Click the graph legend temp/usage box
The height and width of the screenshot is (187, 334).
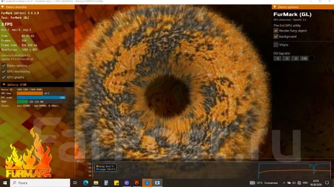(x=105, y=168)
